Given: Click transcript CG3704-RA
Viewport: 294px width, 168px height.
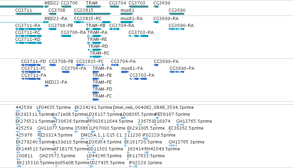Looking at the screenshot, I should tap(122, 26).
